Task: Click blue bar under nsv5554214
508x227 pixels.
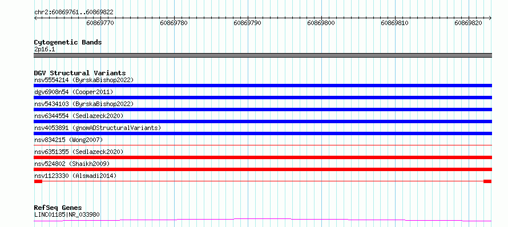Action: 263,86
